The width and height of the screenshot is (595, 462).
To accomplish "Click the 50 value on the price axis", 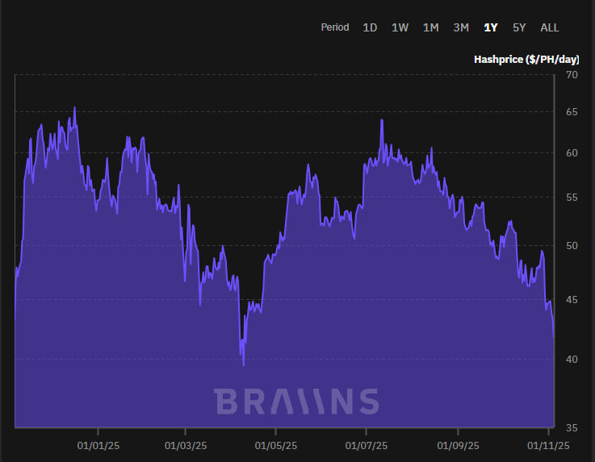I will click(572, 246).
